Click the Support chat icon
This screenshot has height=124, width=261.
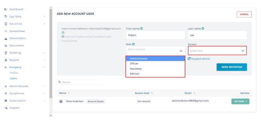6,108
